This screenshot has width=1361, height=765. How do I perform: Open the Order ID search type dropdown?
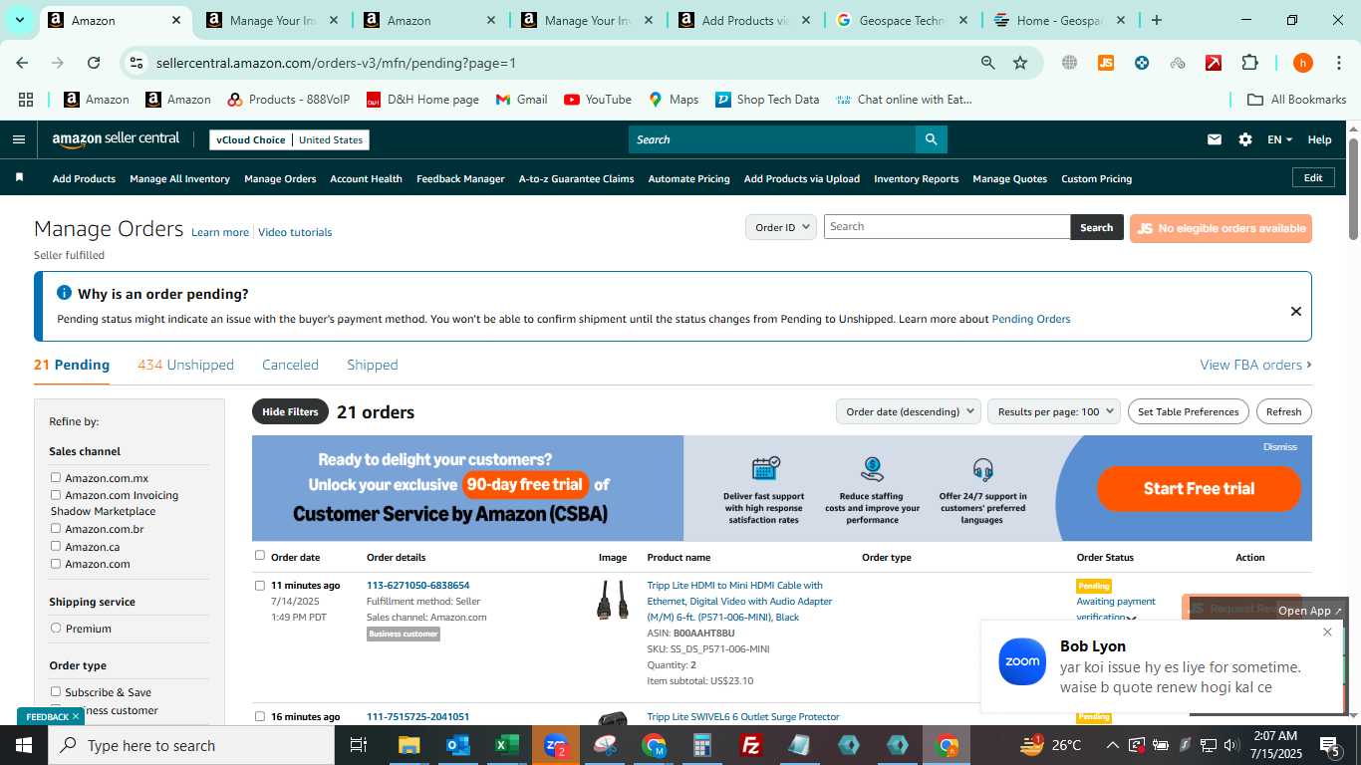[x=780, y=227]
